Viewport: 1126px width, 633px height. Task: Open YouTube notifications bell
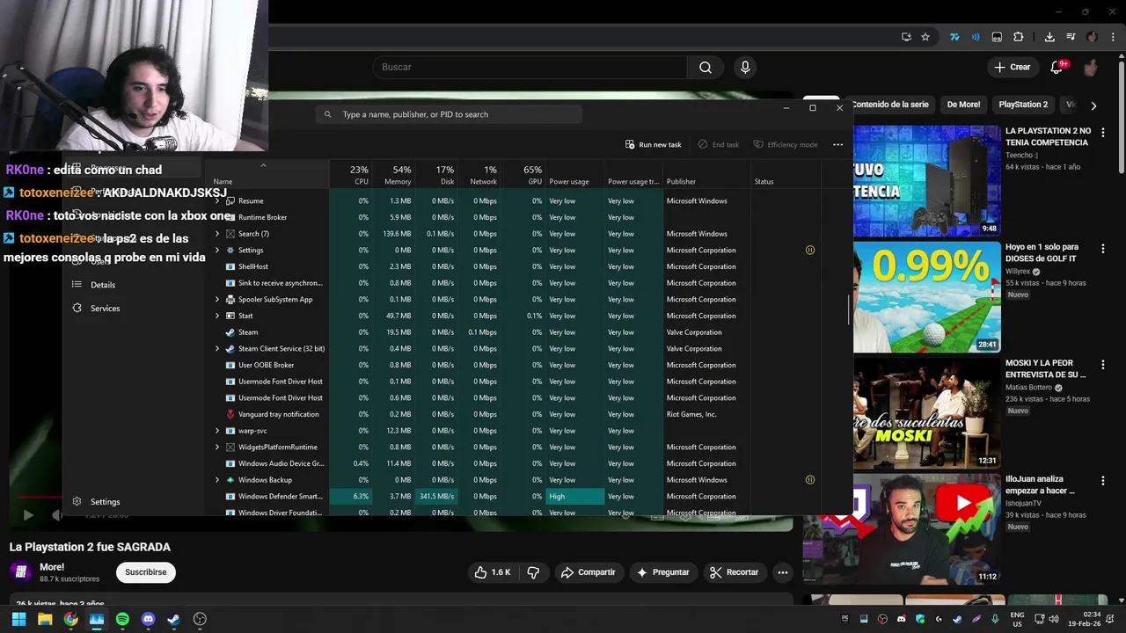[1057, 67]
